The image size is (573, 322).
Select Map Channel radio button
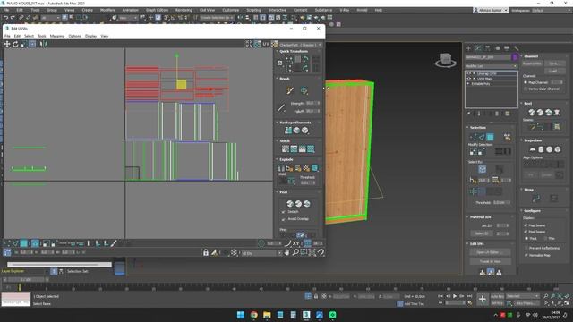[526, 82]
